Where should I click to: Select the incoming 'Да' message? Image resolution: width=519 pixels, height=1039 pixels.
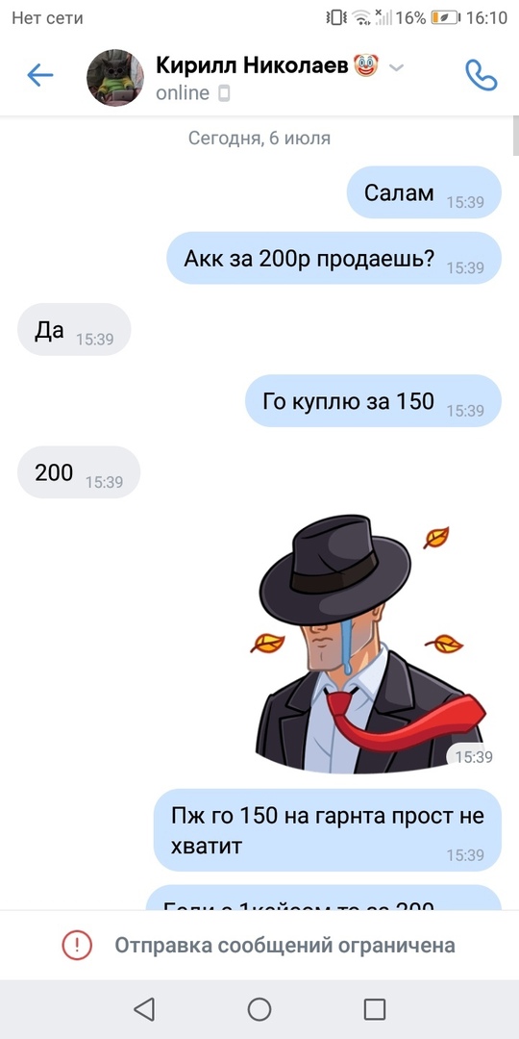coord(74,329)
